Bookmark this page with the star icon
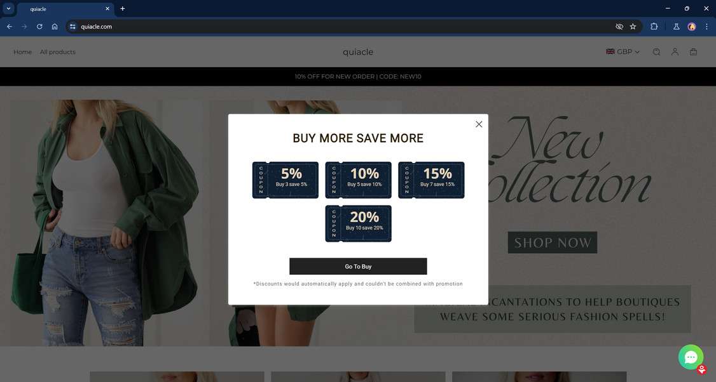 coord(633,27)
